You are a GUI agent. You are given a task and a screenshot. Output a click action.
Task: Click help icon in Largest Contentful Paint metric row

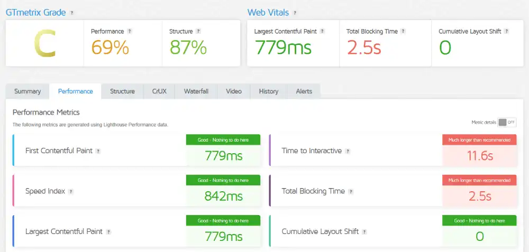point(108,232)
